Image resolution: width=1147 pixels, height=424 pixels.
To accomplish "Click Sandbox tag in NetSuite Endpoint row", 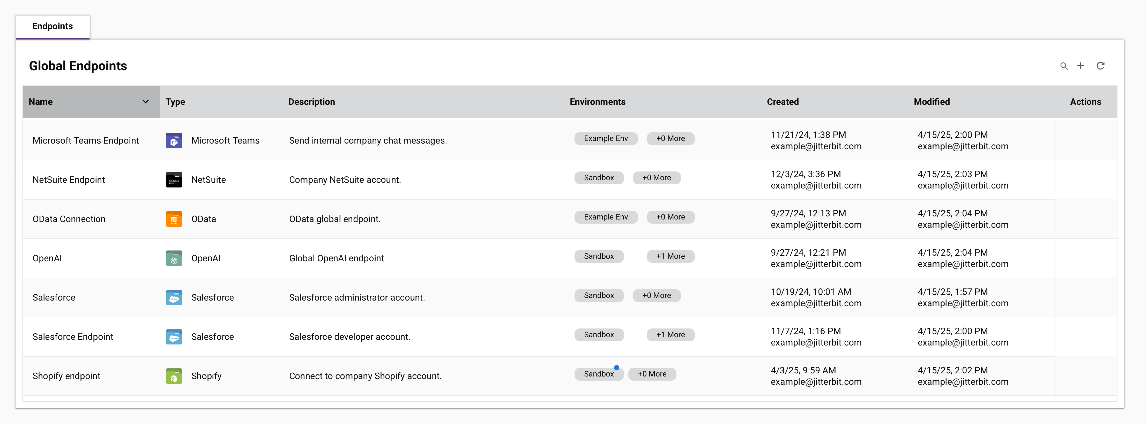I will pyautogui.click(x=598, y=178).
